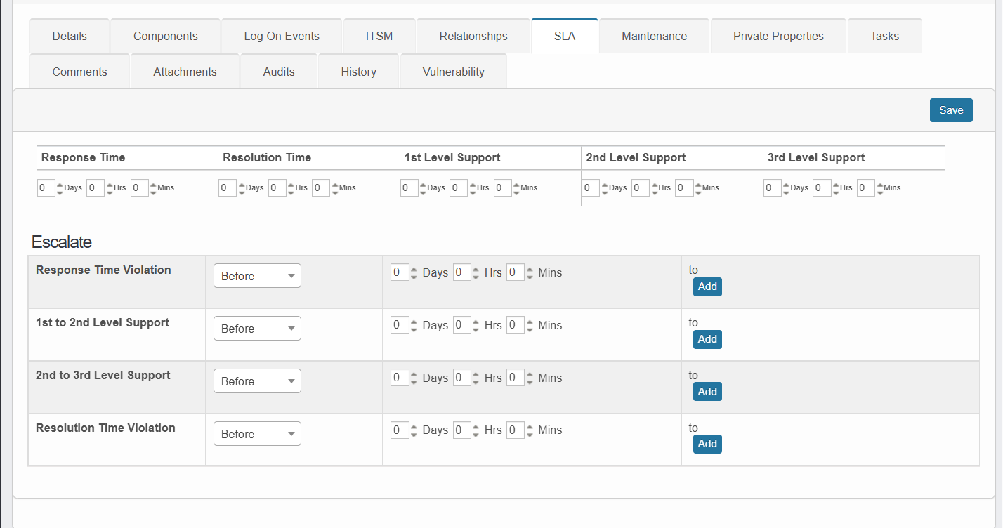Increase 2nd to 3rd Level Support Hrs spinner
This screenshot has width=1003, height=528.
pos(476,374)
